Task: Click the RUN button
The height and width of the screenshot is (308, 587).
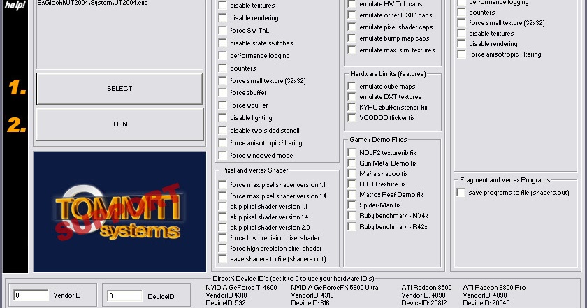Action: click(119, 124)
